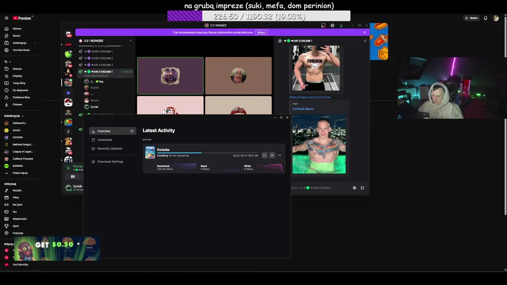Open Do obejrzenia watch-later list
Image resolution: width=507 pixels, height=285 pixels.
(20, 90)
